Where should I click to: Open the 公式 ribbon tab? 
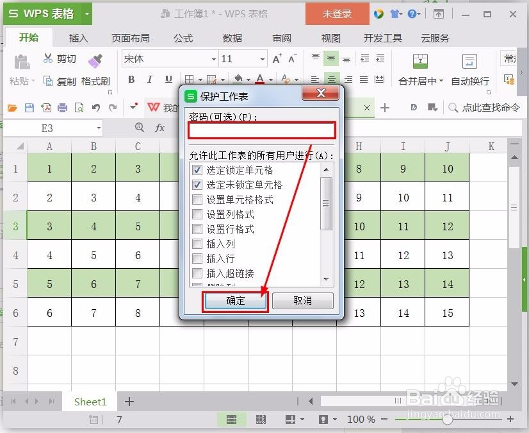pyautogui.click(x=183, y=38)
